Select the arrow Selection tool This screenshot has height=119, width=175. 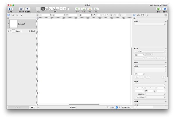(x=43, y=9)
